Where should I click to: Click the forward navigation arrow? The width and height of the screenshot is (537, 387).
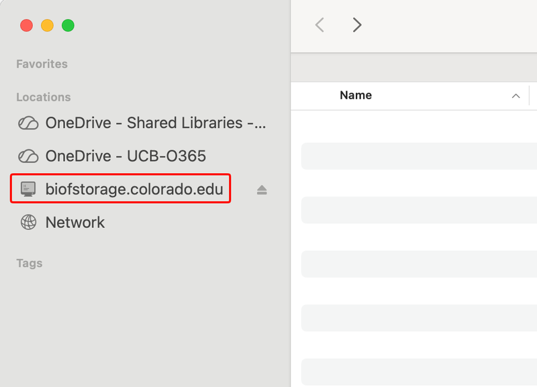[x=357, y=25]
